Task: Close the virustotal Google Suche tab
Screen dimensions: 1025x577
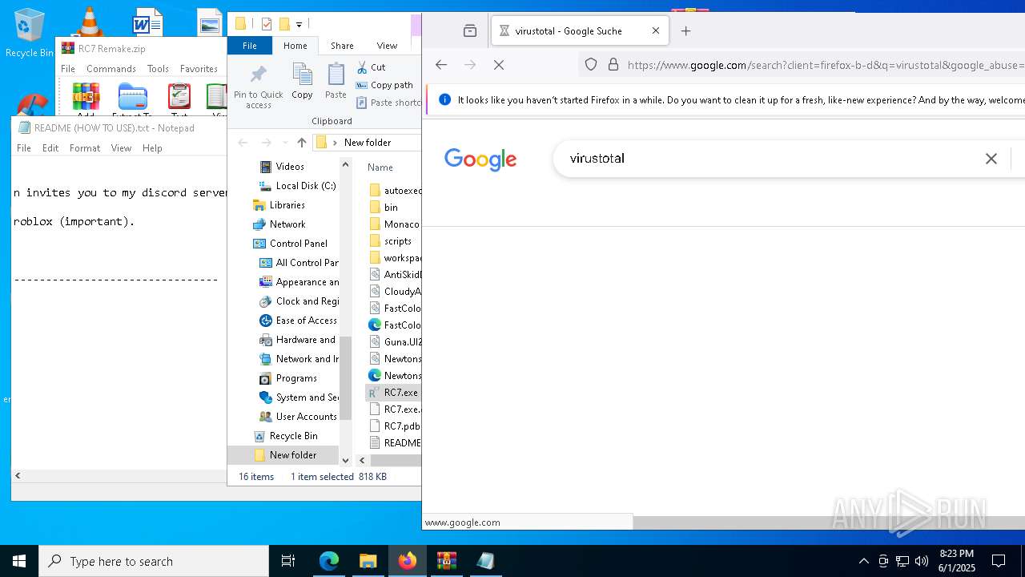Action: coord(656,31)
